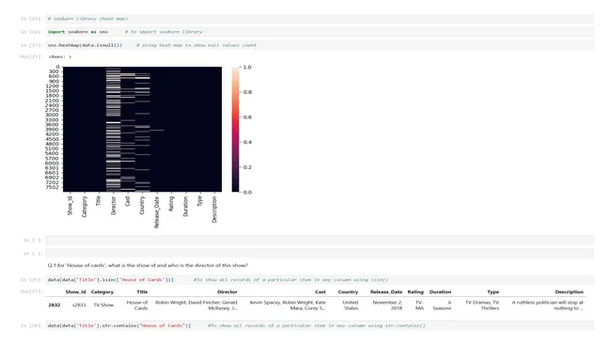Click the Cast column header in the table
The height and width of the screenshot is (344, 611).
click(x=321, y=291)
